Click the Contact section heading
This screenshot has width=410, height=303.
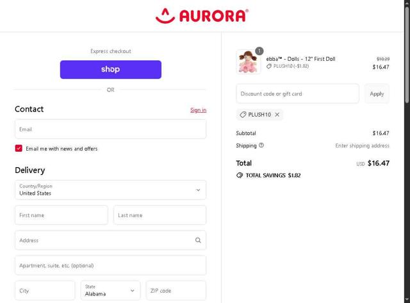tap(29, 109)
